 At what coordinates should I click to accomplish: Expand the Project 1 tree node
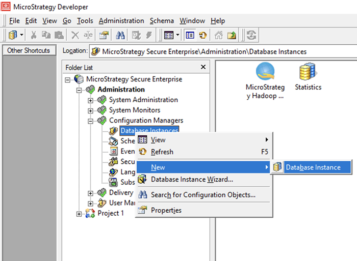point(79,214)
